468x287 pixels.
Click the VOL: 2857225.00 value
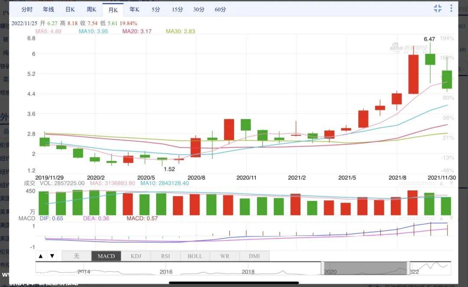click(x=62, y=183)
